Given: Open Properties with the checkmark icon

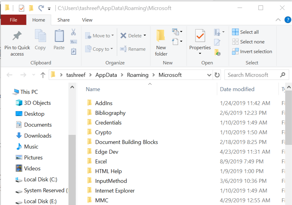Looking at the screenshot, I should pos(200,36).
